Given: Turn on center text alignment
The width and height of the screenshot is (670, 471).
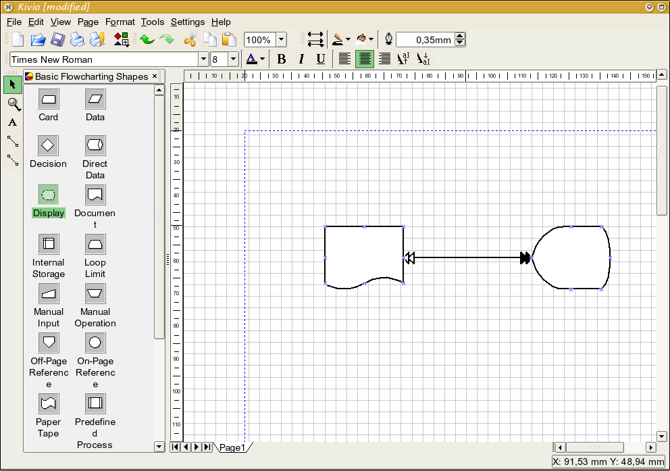Looking at the screenshot, I should [x=365, y=59].
